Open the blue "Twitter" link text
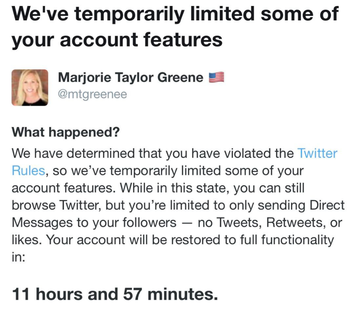358x315 pixels. pos(317,154)
